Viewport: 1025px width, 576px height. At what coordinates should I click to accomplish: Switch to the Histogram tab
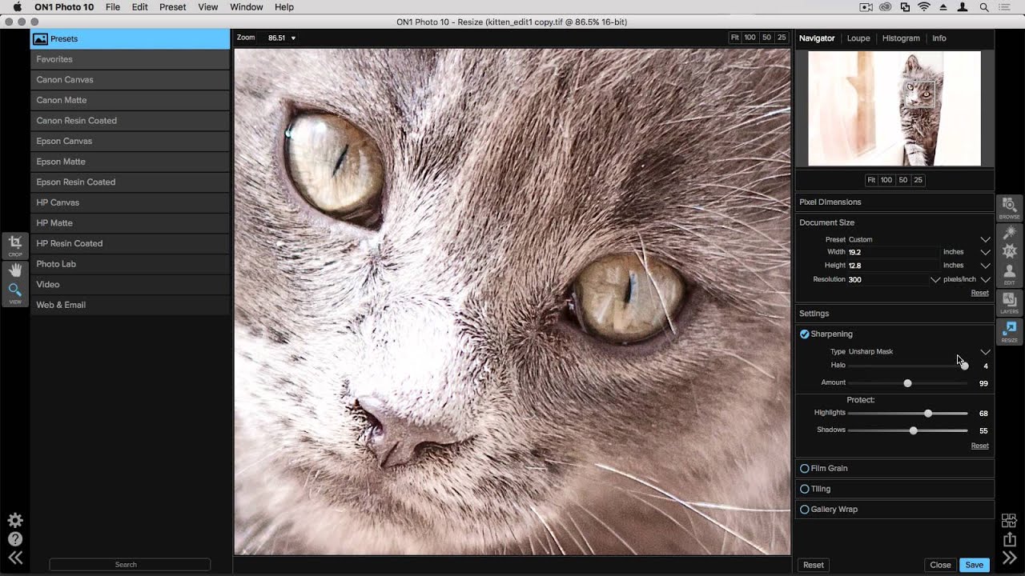901,38
